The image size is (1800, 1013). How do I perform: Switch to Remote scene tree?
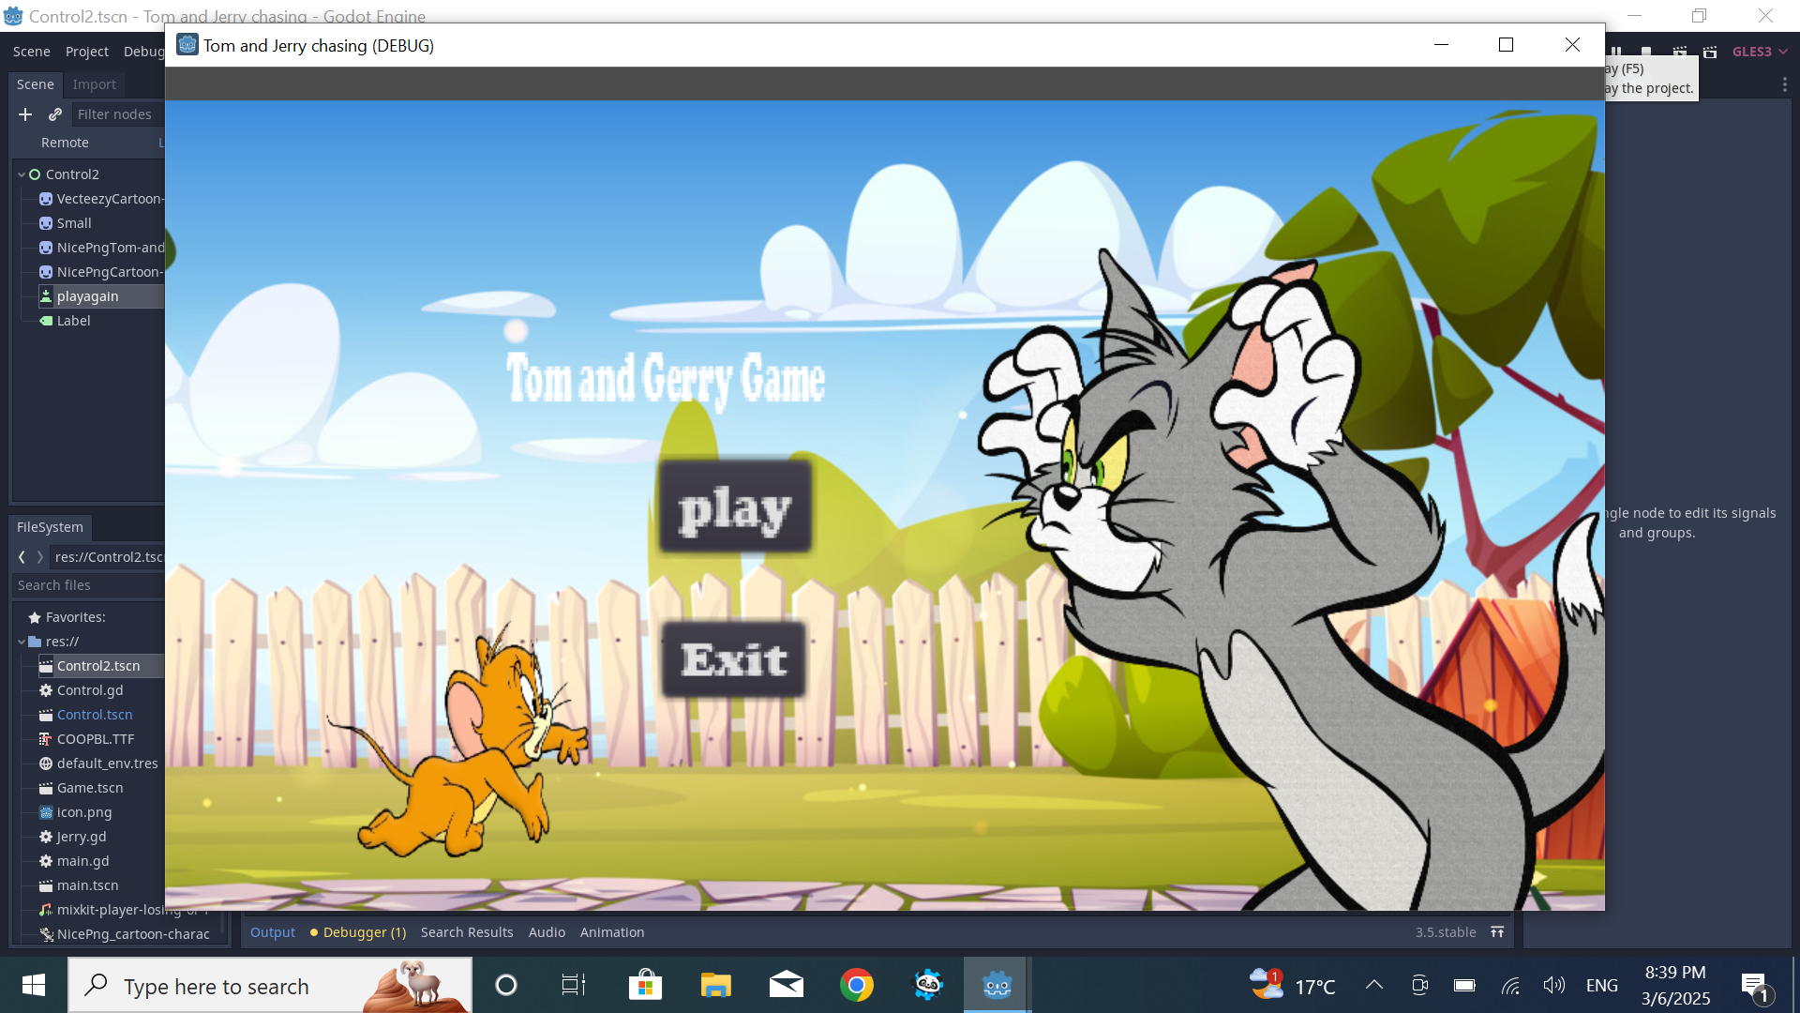click(x=65, y=143)
